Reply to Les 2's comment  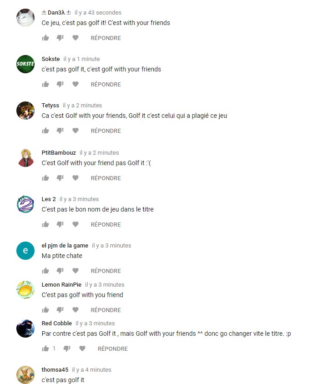click(x=106, y=225)
